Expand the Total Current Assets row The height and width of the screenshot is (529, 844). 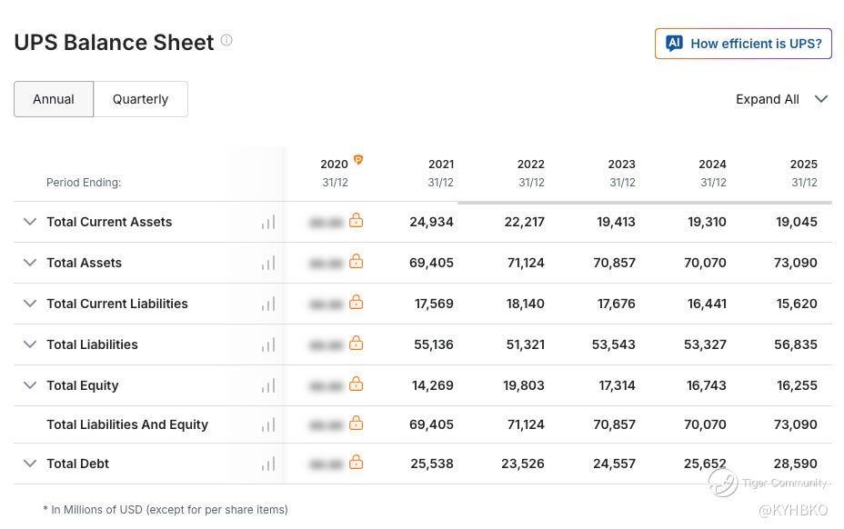tap(30, 222)
